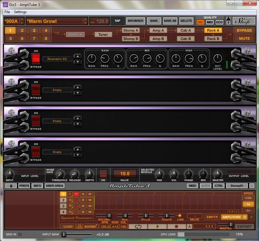Image resolution: width=259 pixels, height=241 pixels.
Task: Click the LOAD button in the recorder
Action: 68,226
